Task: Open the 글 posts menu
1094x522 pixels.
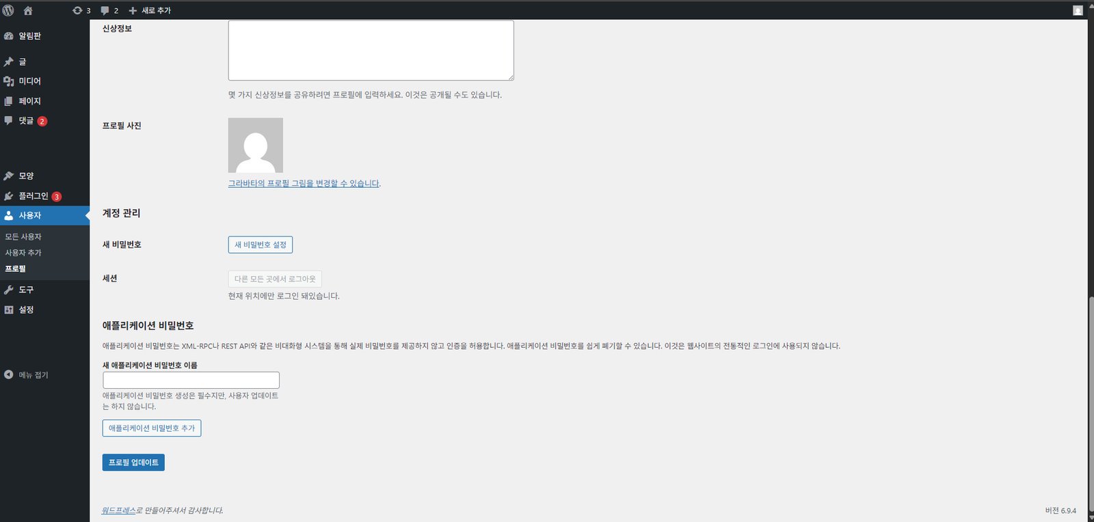Action: (44, 61)
